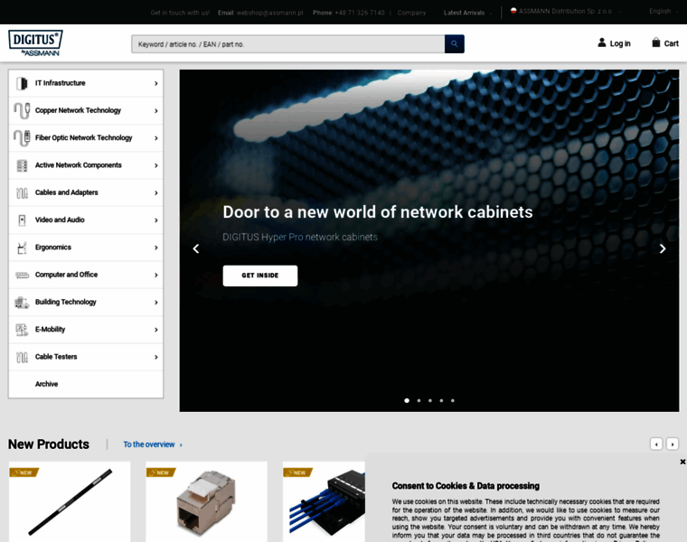687x542 pixels.
Task: Open the Company top menu item
Action: point(411,13)
